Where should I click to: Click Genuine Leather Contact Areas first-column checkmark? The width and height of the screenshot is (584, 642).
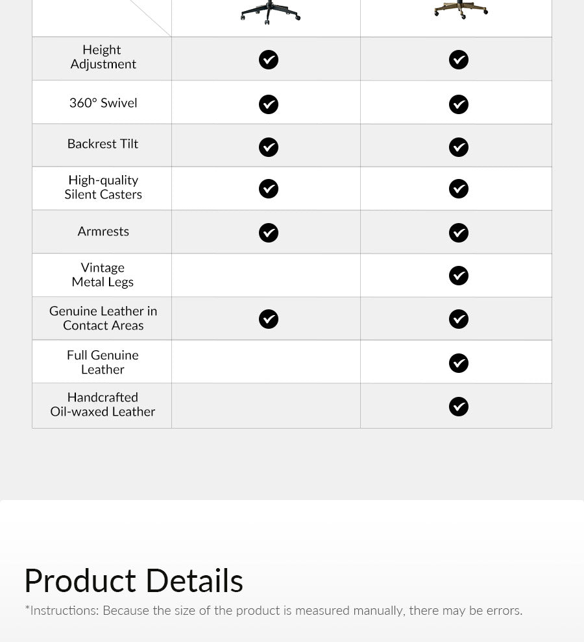point(269,319)
